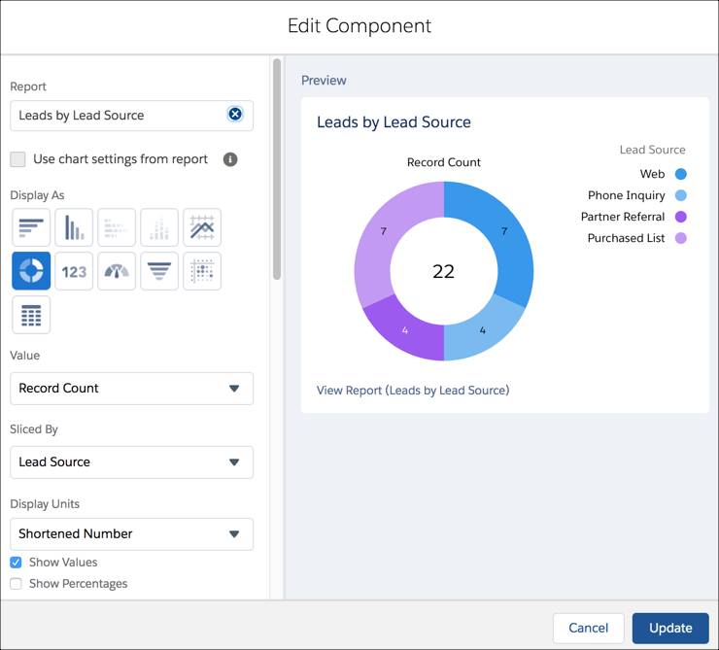Select the metric 123 display type

(74, 271)
